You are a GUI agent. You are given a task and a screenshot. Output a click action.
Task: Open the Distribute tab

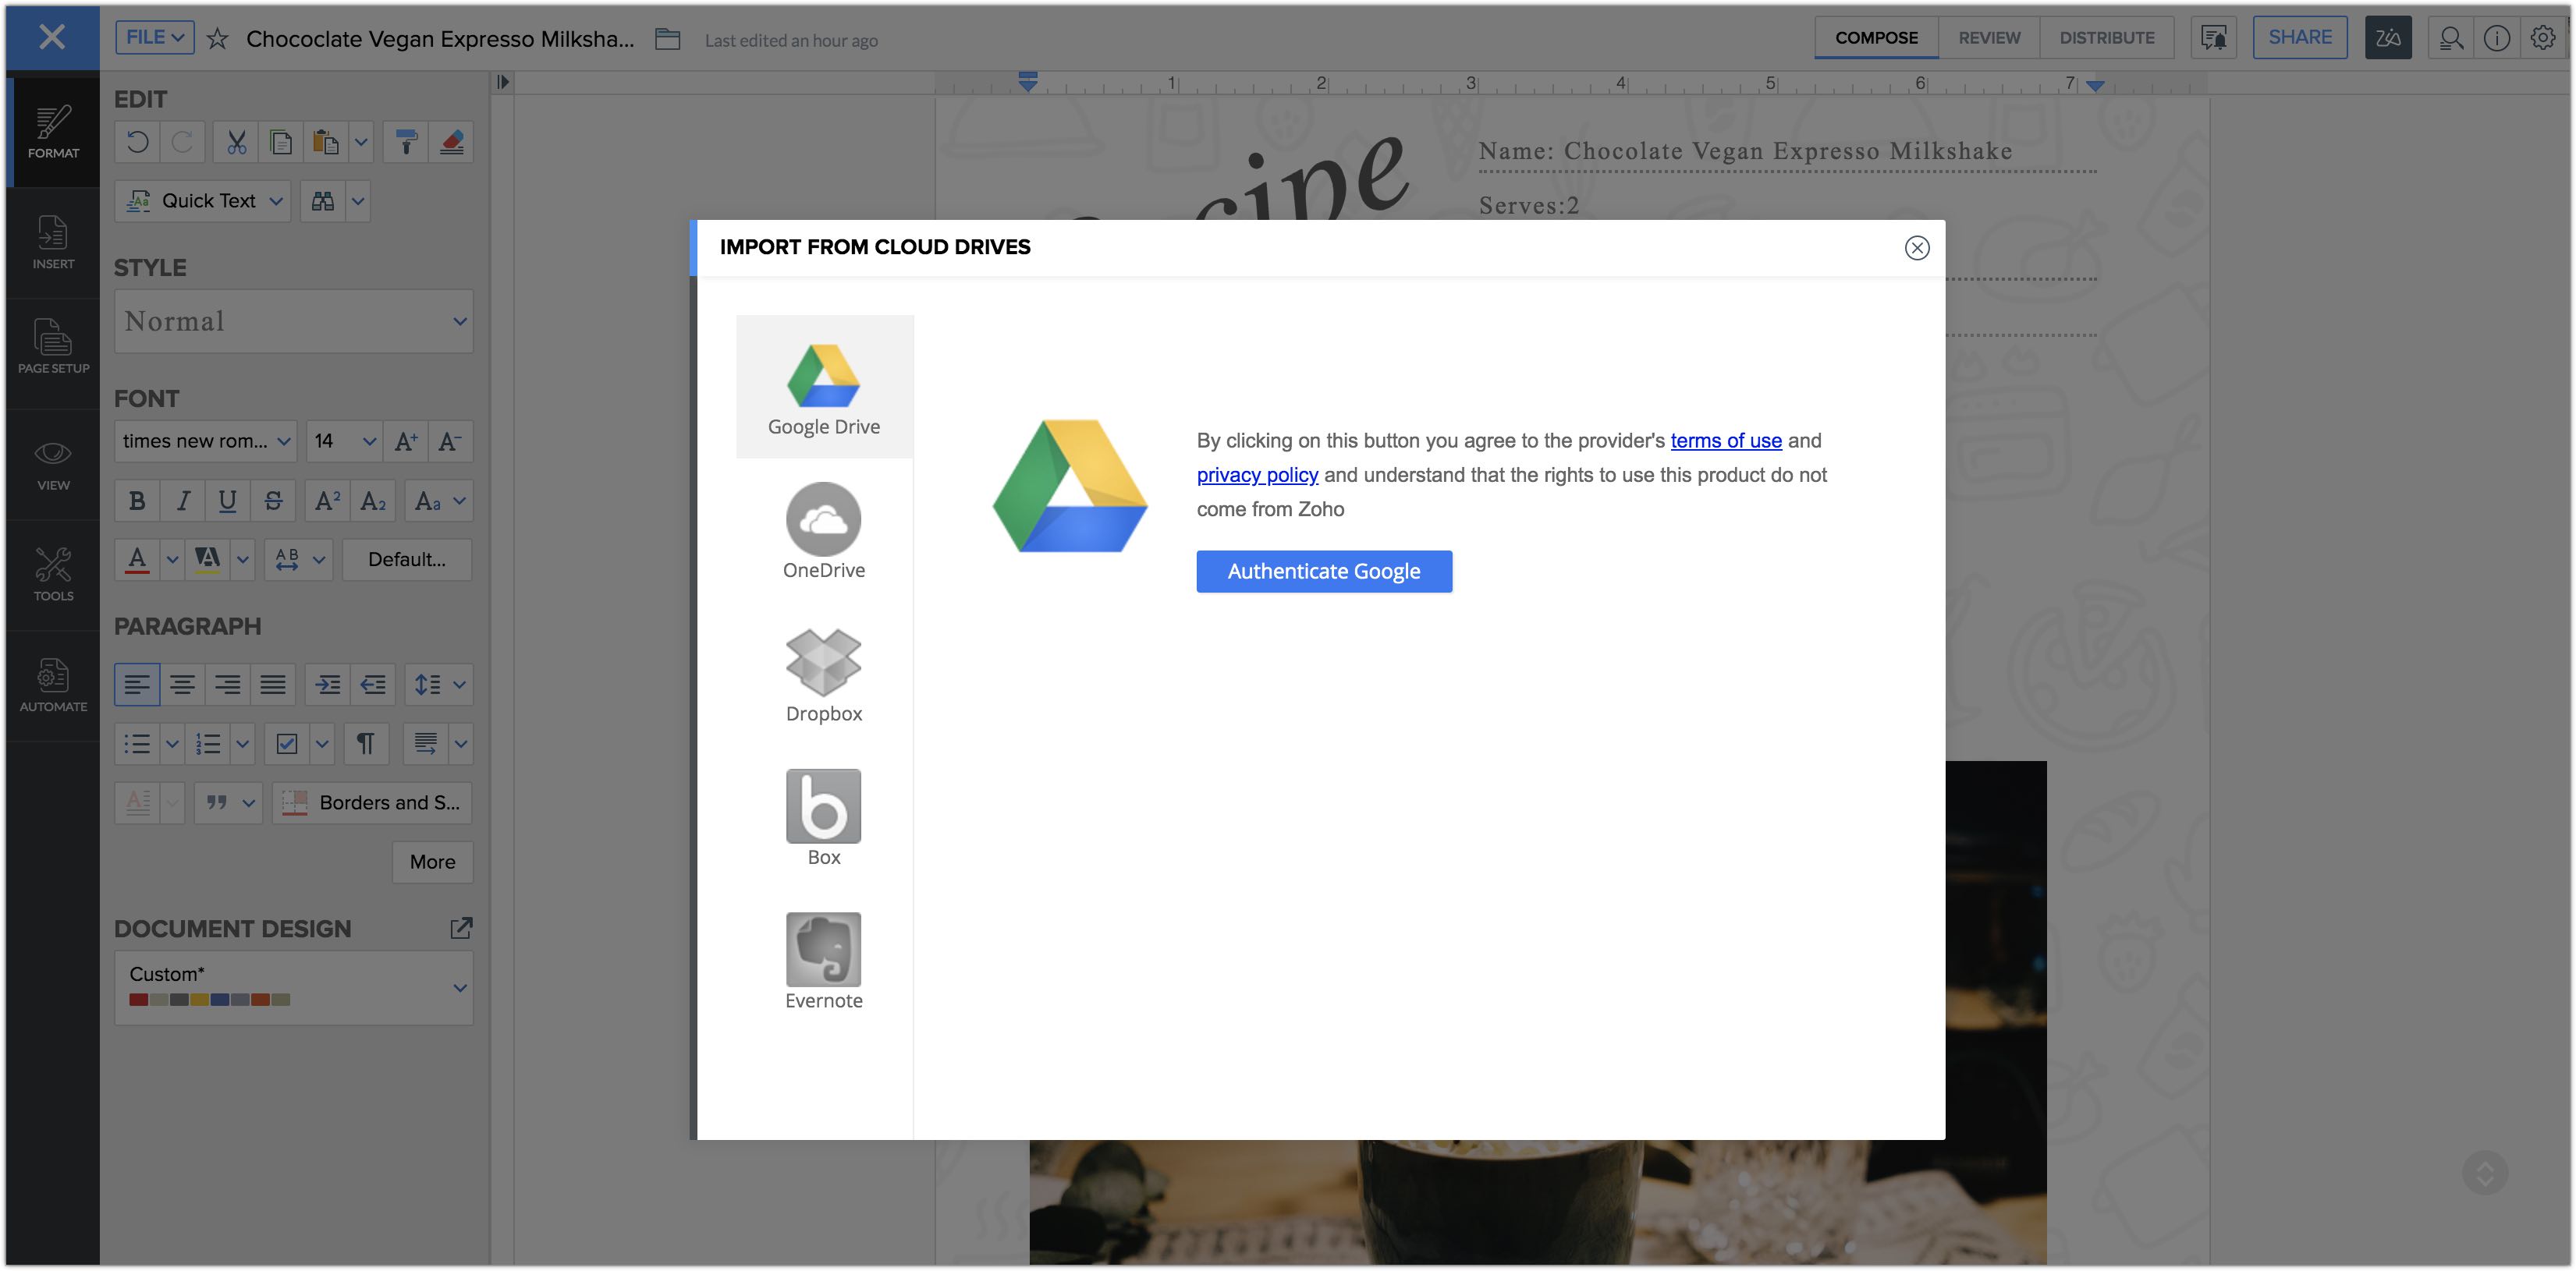2106,38
